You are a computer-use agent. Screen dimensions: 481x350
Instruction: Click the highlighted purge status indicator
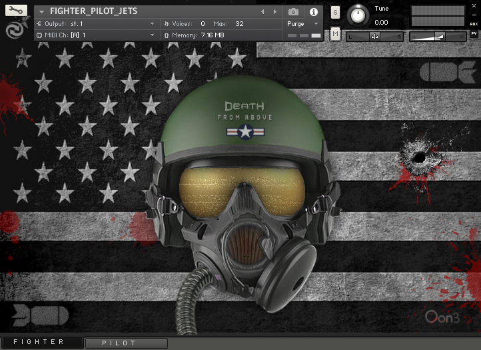(x=316, y=35)
